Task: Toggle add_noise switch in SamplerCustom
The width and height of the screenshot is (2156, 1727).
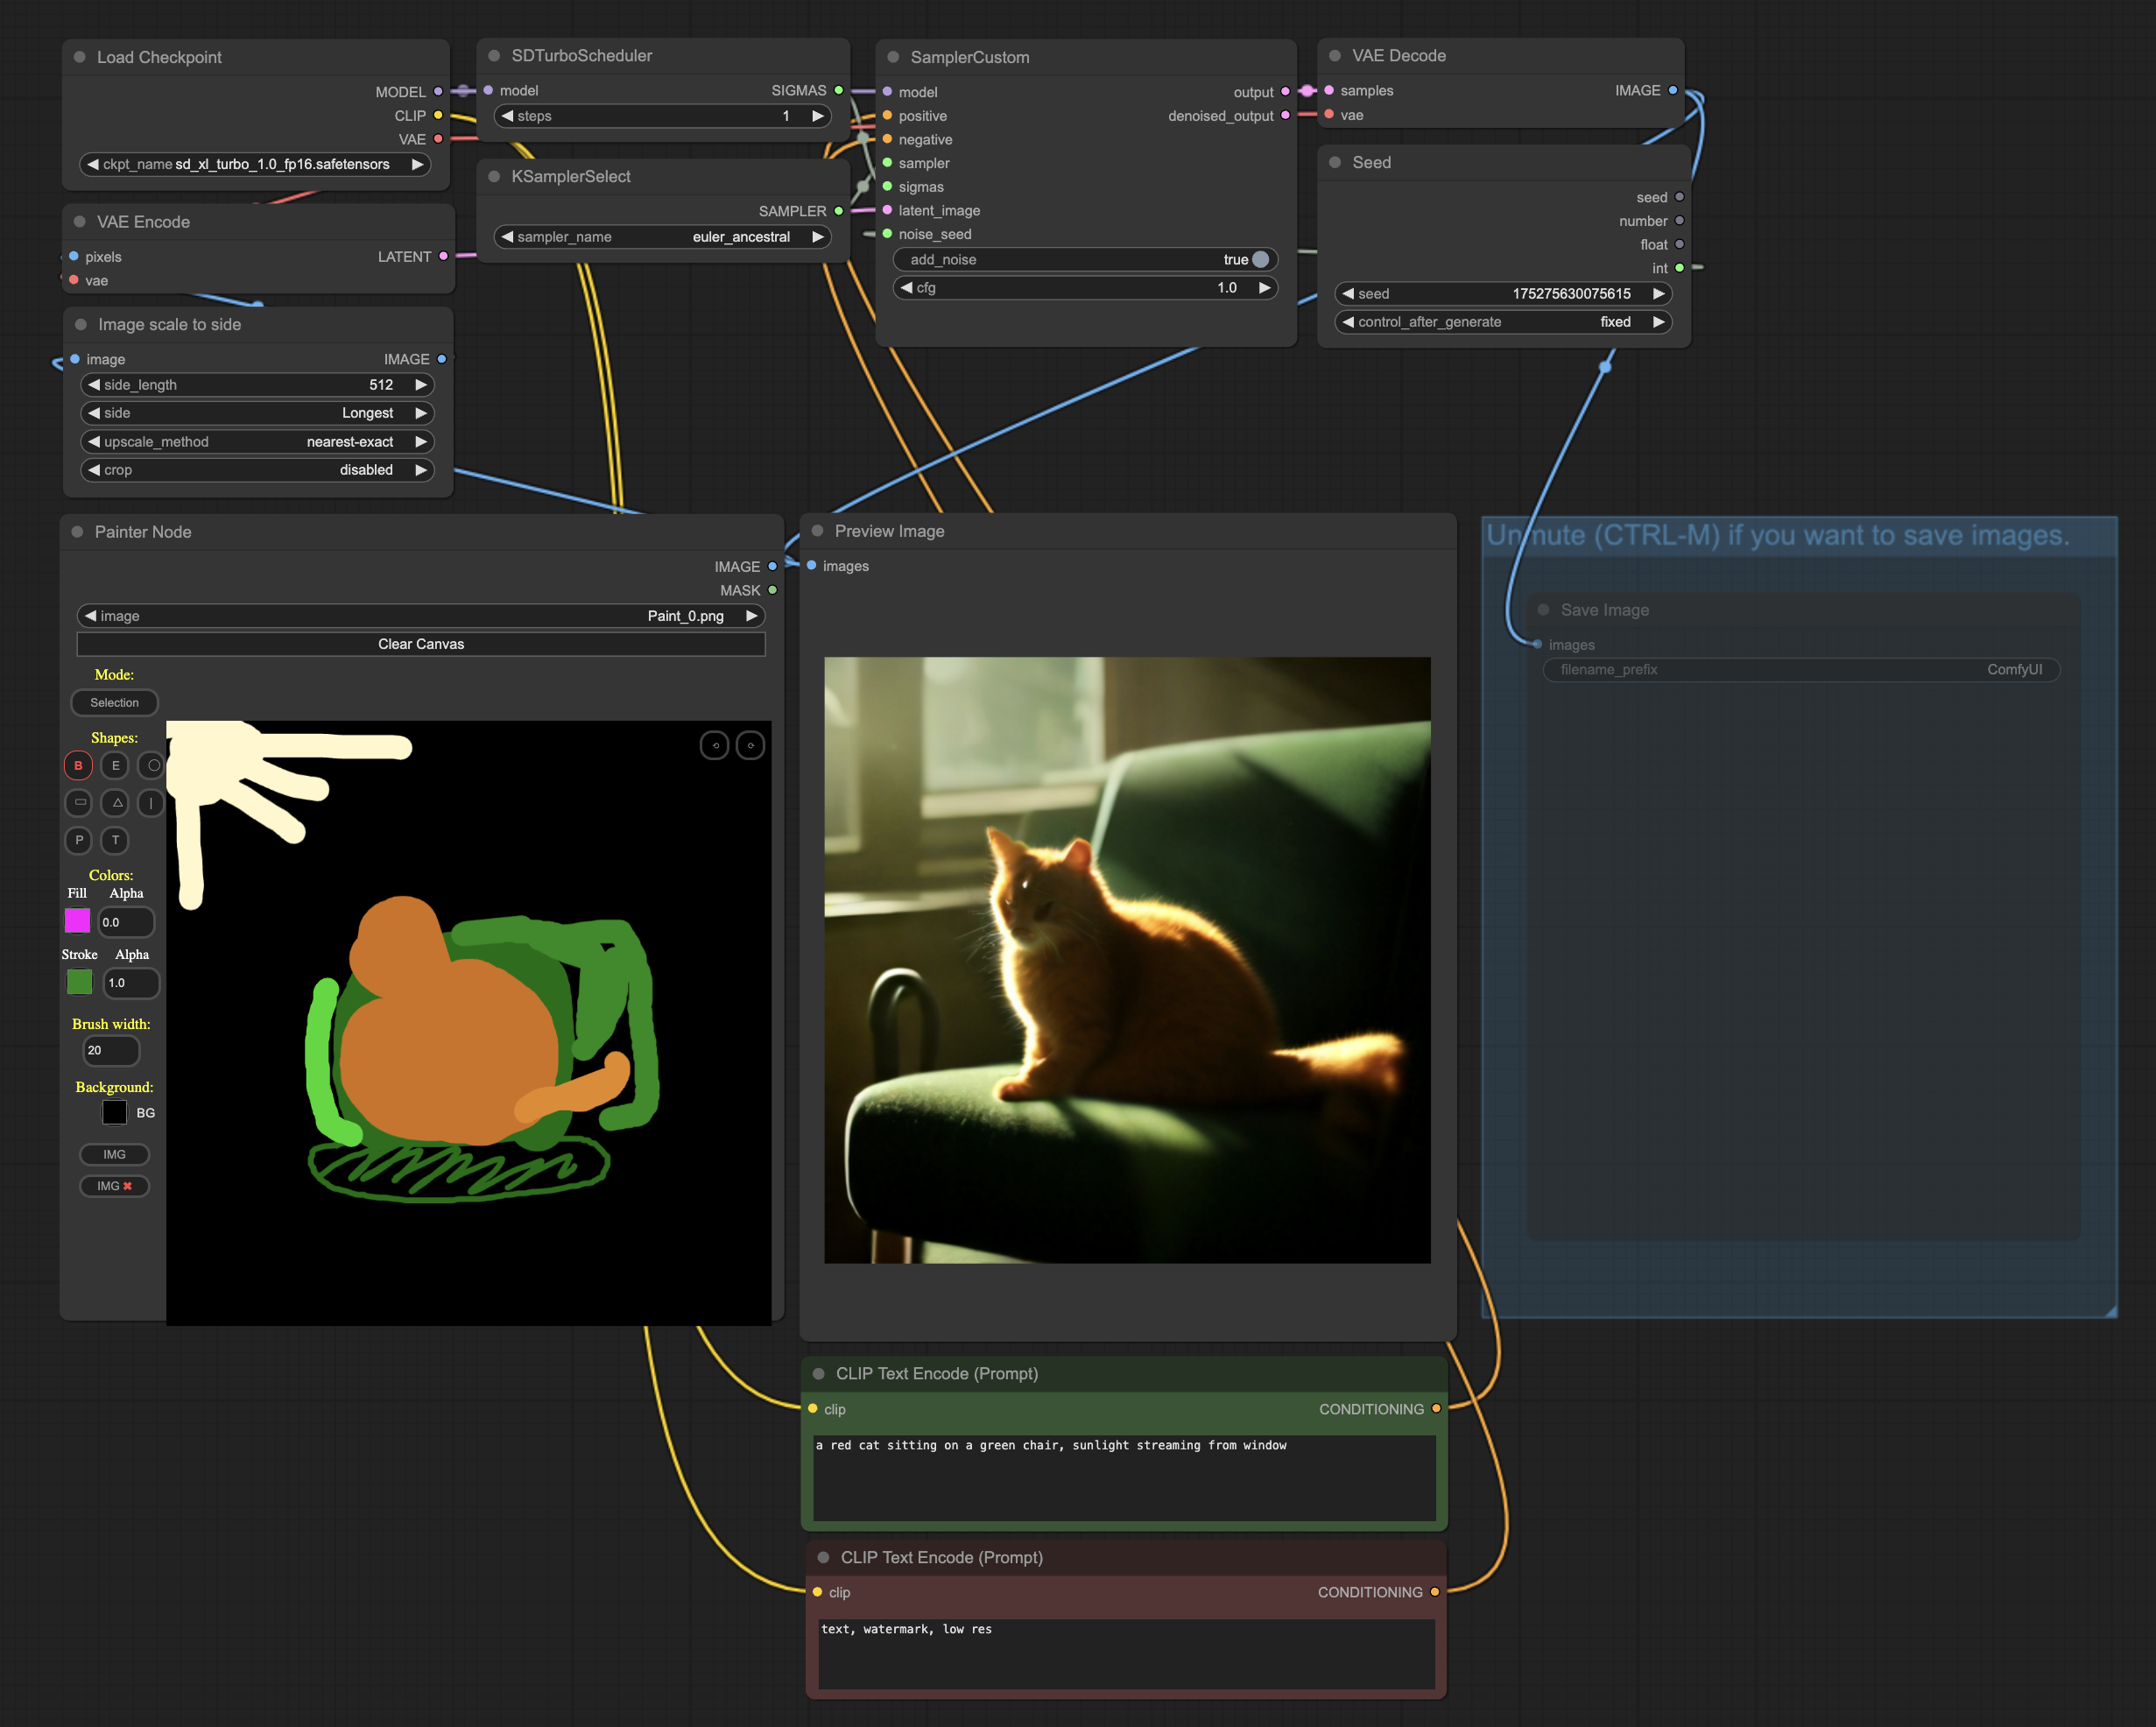Action: pos(1259,259)
